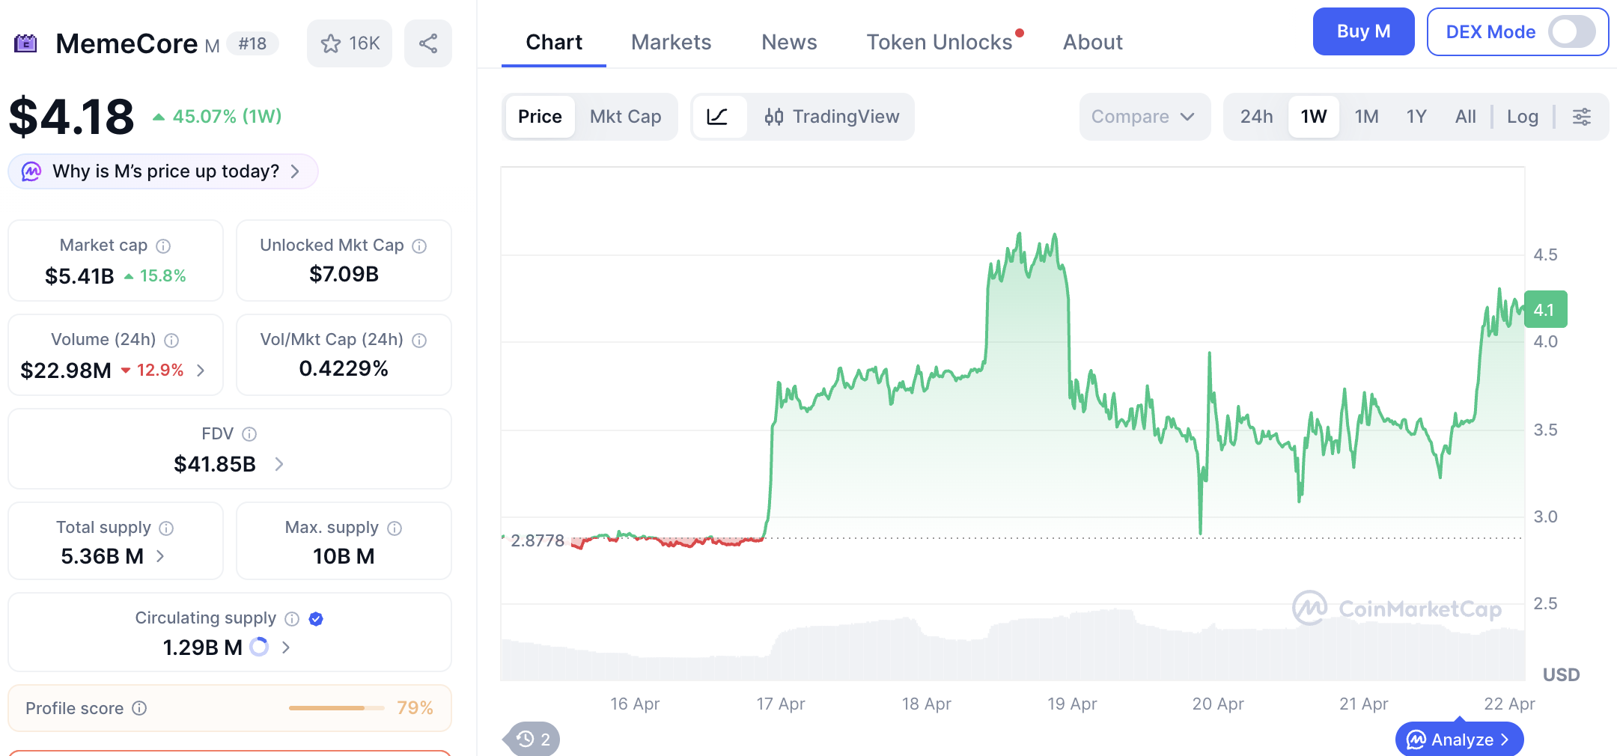The image size is (1617, 756).
Task: Switch to the Markets tab
Action: point(672,42)
